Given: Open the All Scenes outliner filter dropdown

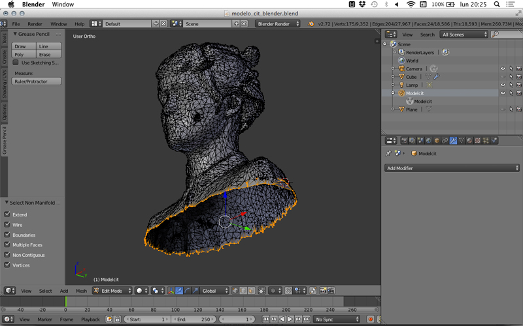Looking at the screenshot, I should [464, 35].
